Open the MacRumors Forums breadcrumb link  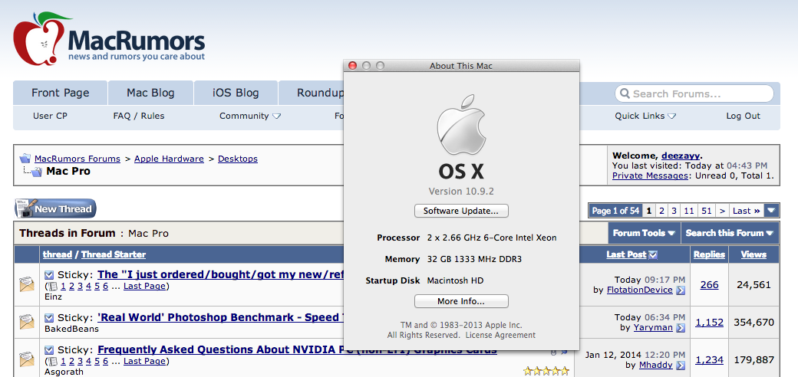77,159
